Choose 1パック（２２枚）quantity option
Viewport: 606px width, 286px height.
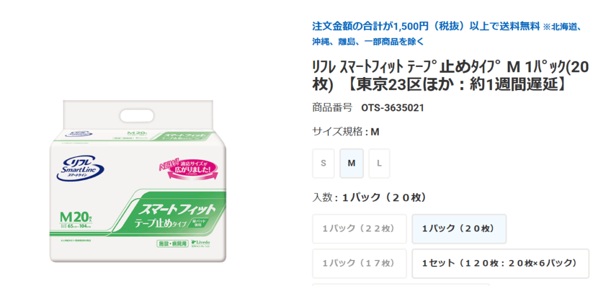[359, 229]
